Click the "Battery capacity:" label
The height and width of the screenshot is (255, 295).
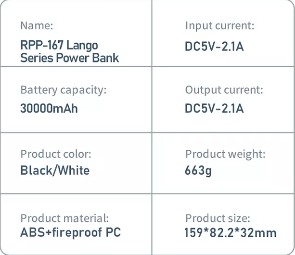tap(64, 90)
